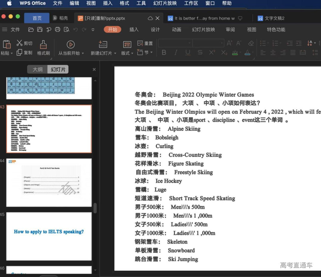Image resolution: width=321 pixels, height=277 pixels.
Task: Switch to the Outline (大纲) view button
Action: click(37, 69)
